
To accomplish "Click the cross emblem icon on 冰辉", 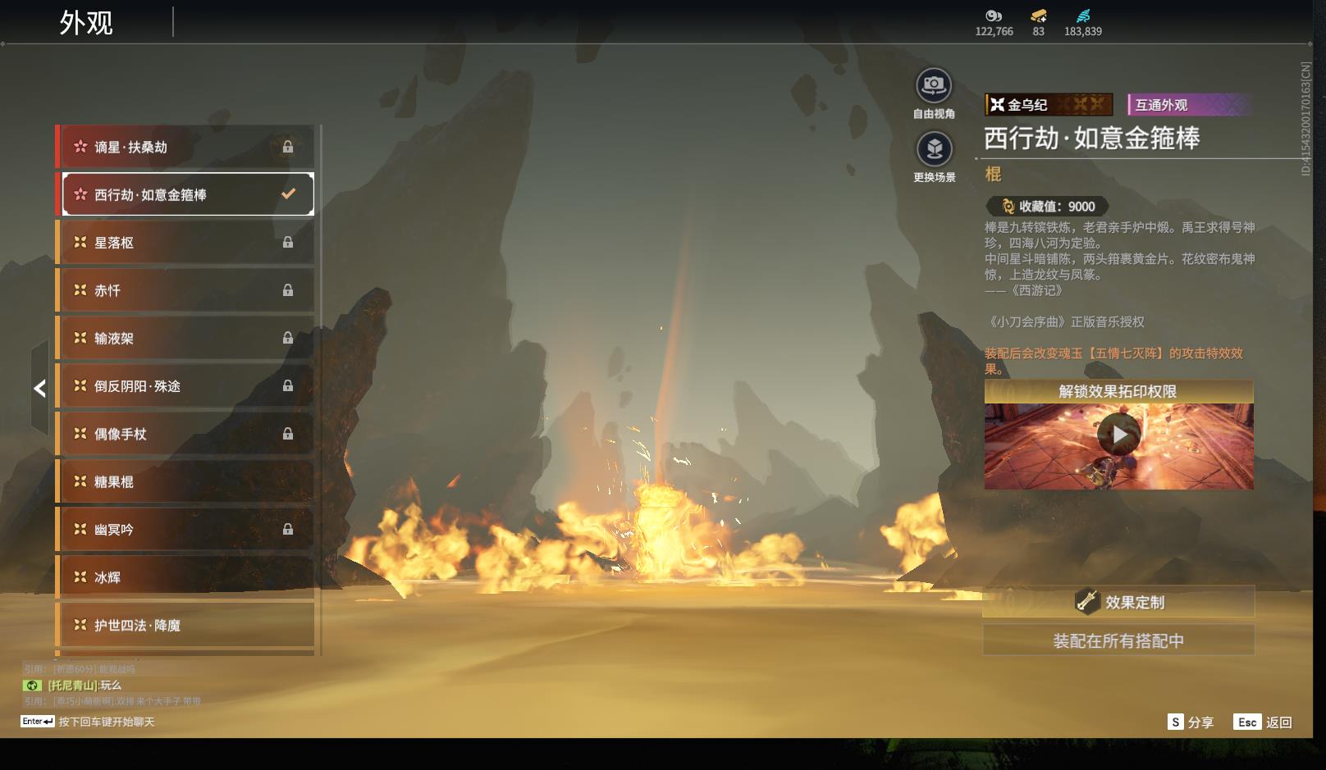I will [80, 577].
